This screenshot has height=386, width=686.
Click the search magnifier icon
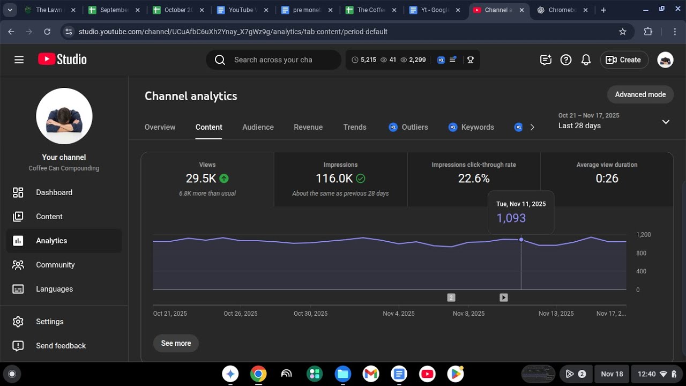click(220, 60)
